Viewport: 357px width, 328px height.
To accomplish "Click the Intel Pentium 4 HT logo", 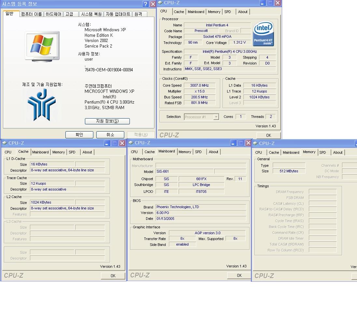I will (263, 34).
